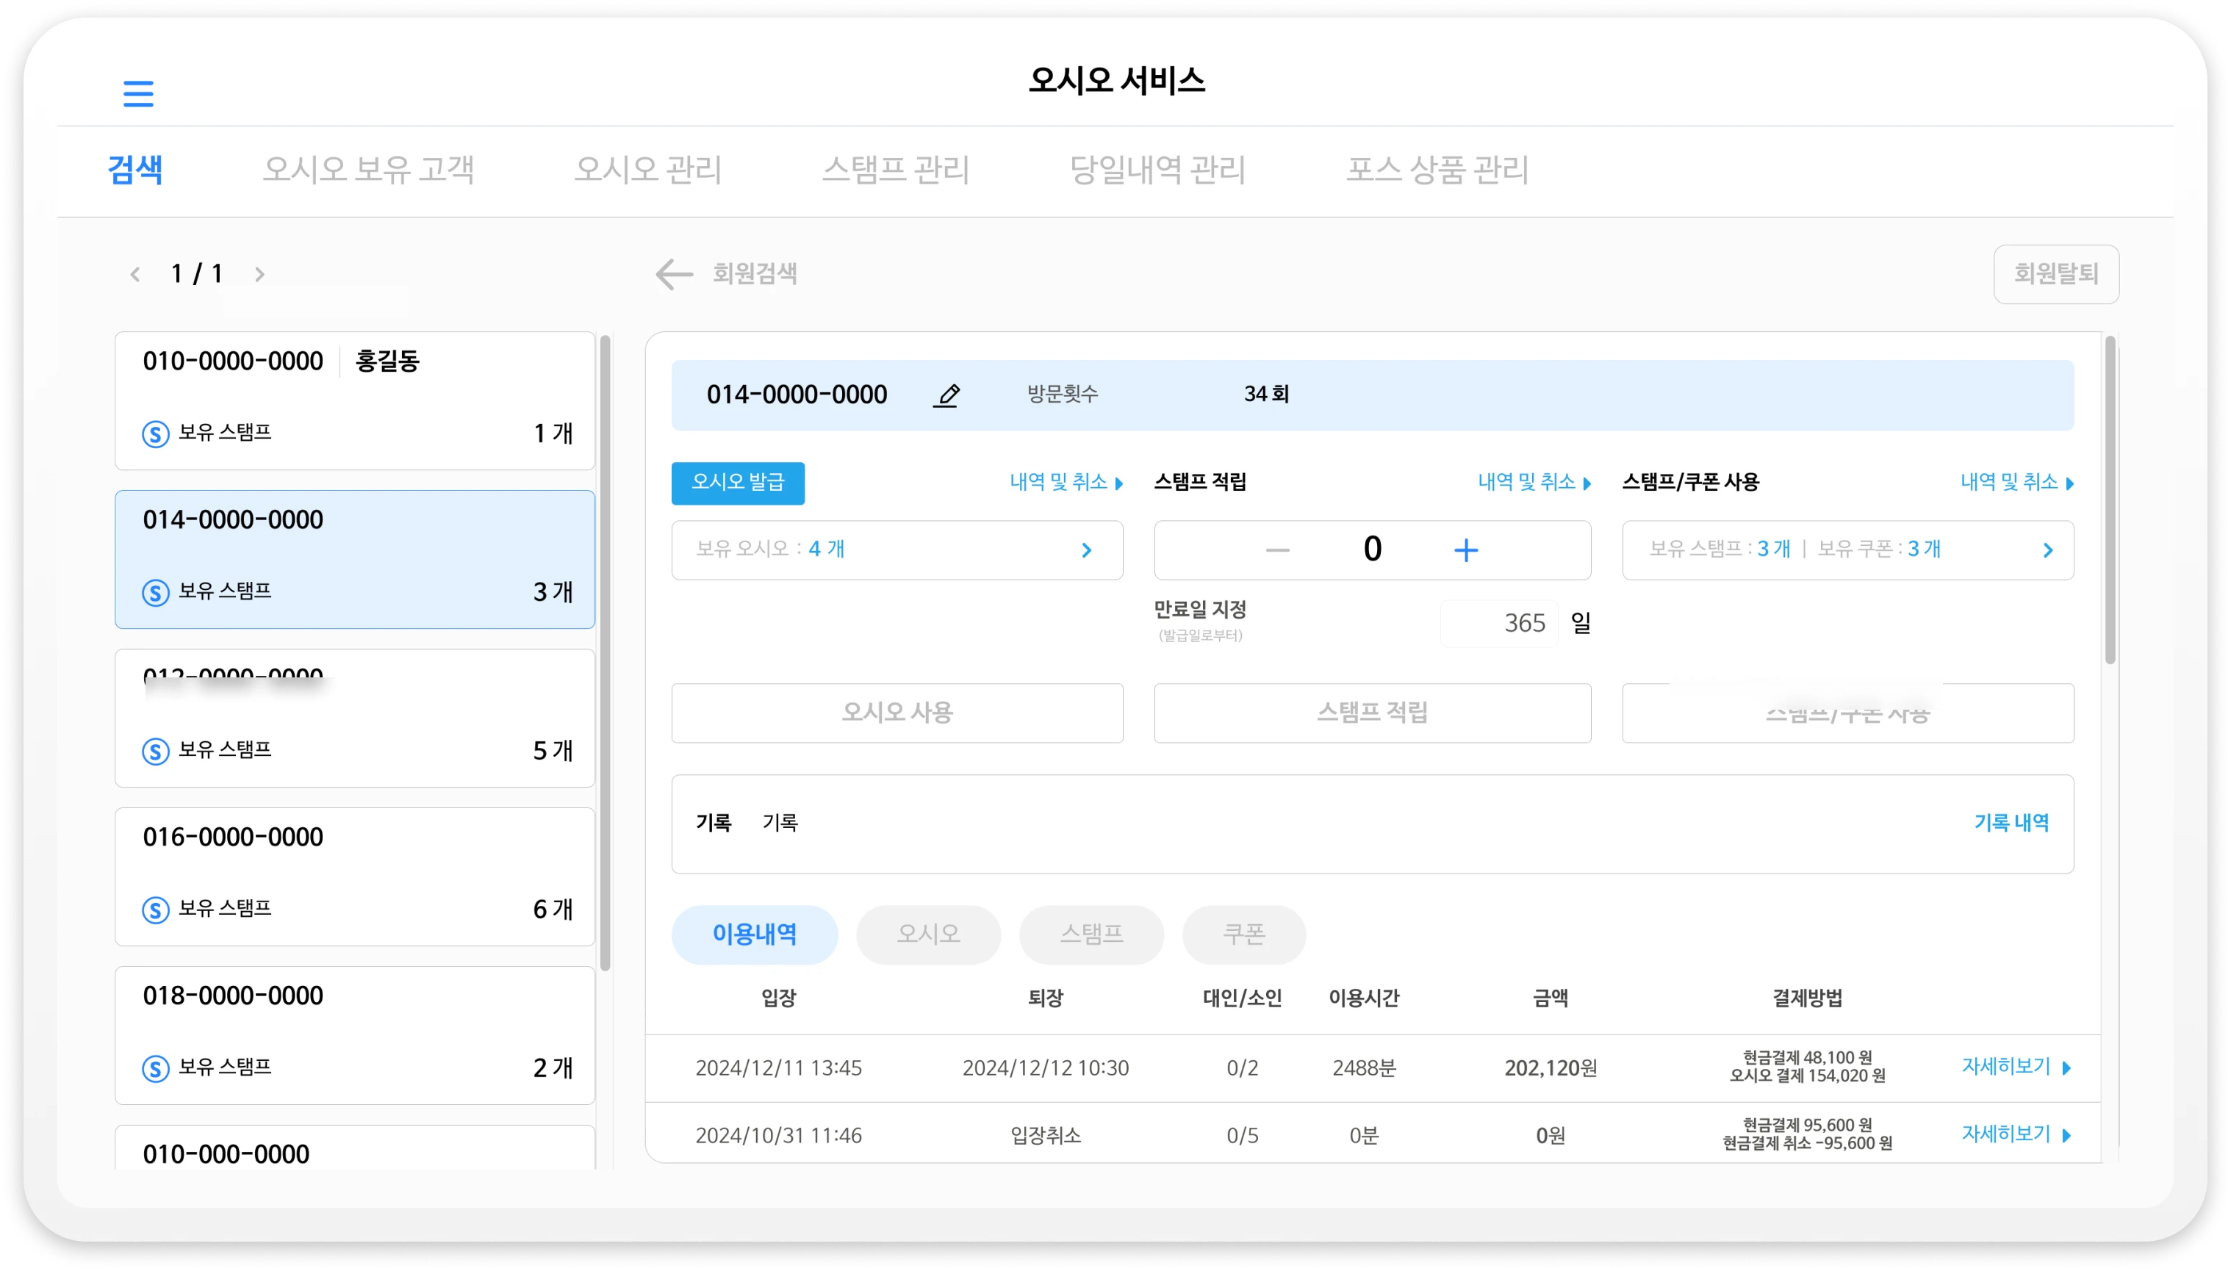The width and height of the screenshot is (2231, 1271).
Task: Click the 365 expiration days field
Action: [x=1498, y=623]
